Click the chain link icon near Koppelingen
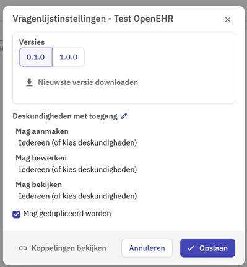This screenshot has height=267, width=247. (x=23, y=248)
